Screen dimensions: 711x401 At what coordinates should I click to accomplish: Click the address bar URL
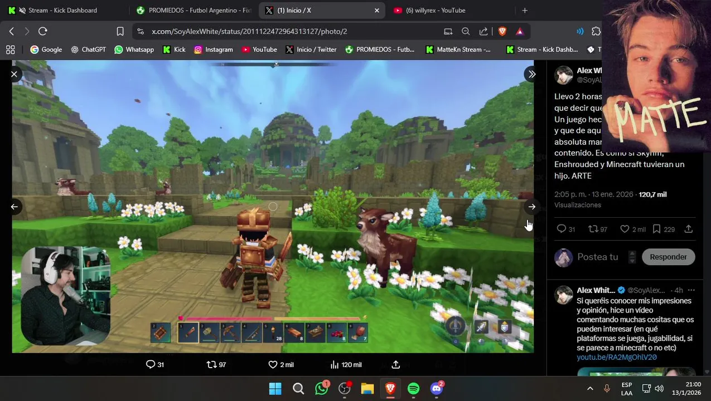(x=249, y=32)
